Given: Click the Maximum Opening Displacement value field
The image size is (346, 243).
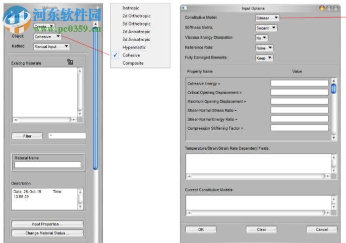Looking at the screenshot, I should [299, 101].
